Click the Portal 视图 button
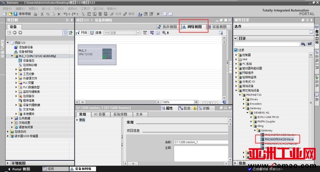320x172 pixels. 19,169
